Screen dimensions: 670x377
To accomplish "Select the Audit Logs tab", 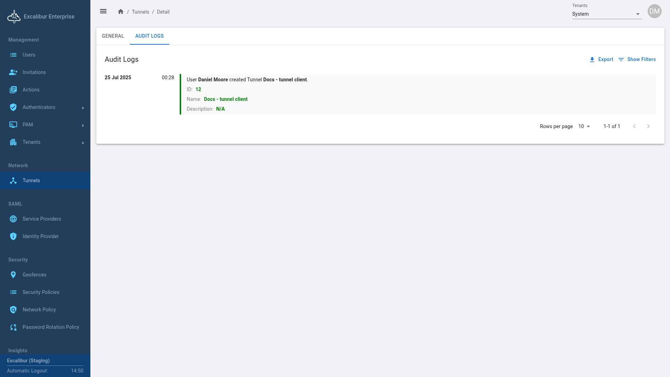I will pyautogui.click(x=149, y=36).
